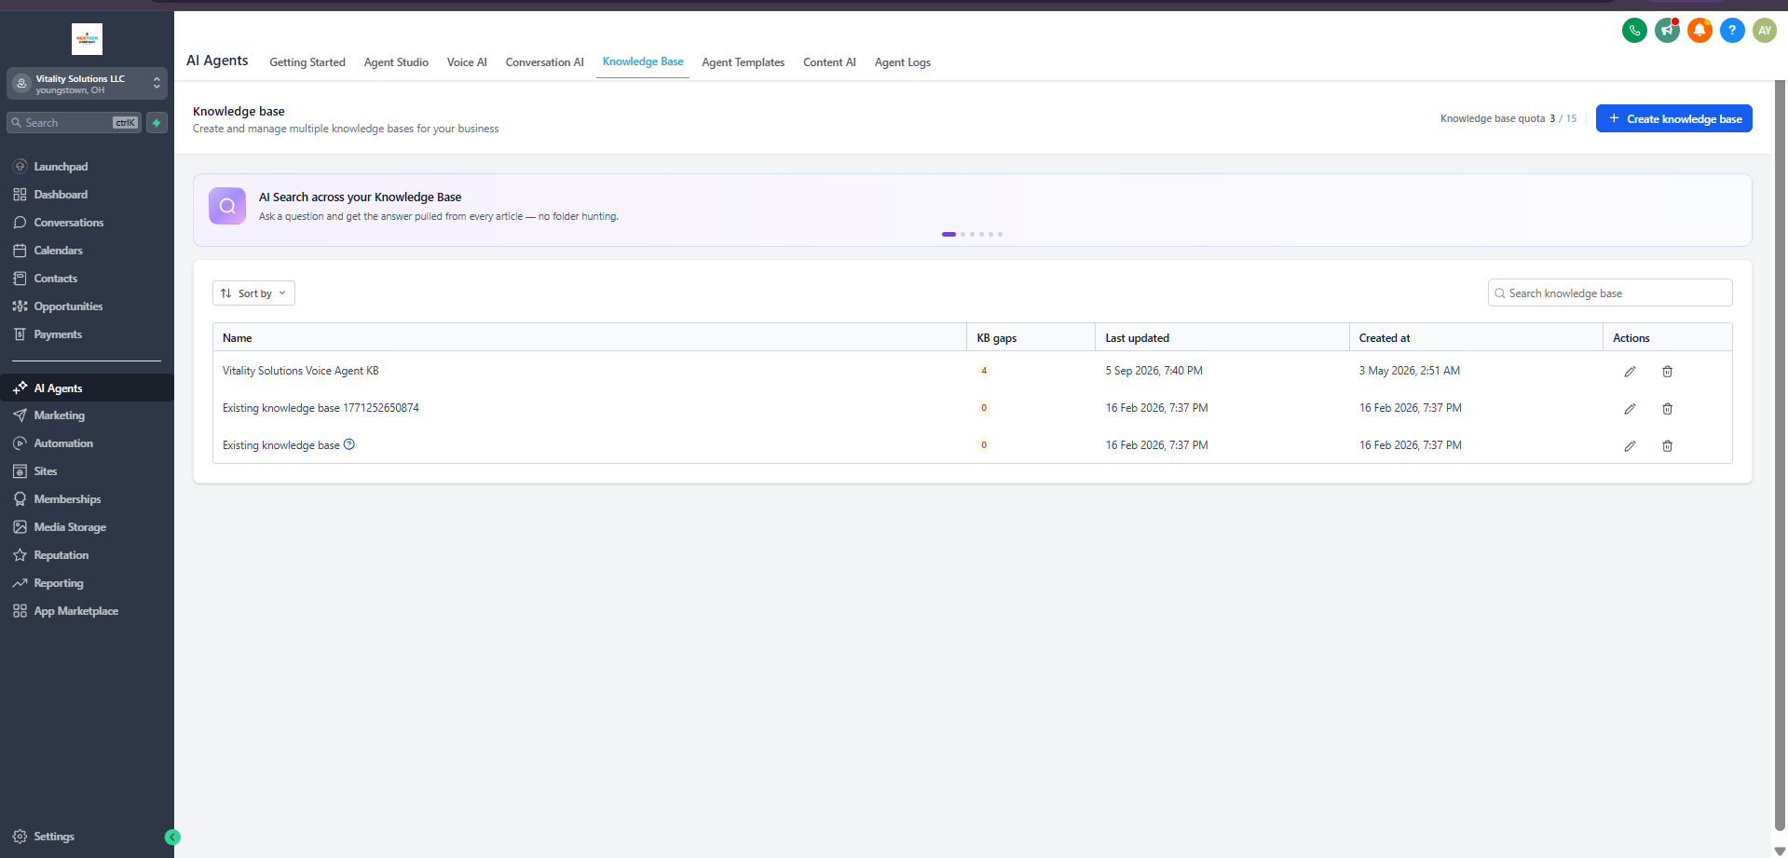Switch to the Agent Logs tab
Viewport: 1788px width, 858px height.
click(x=903, y=62)
